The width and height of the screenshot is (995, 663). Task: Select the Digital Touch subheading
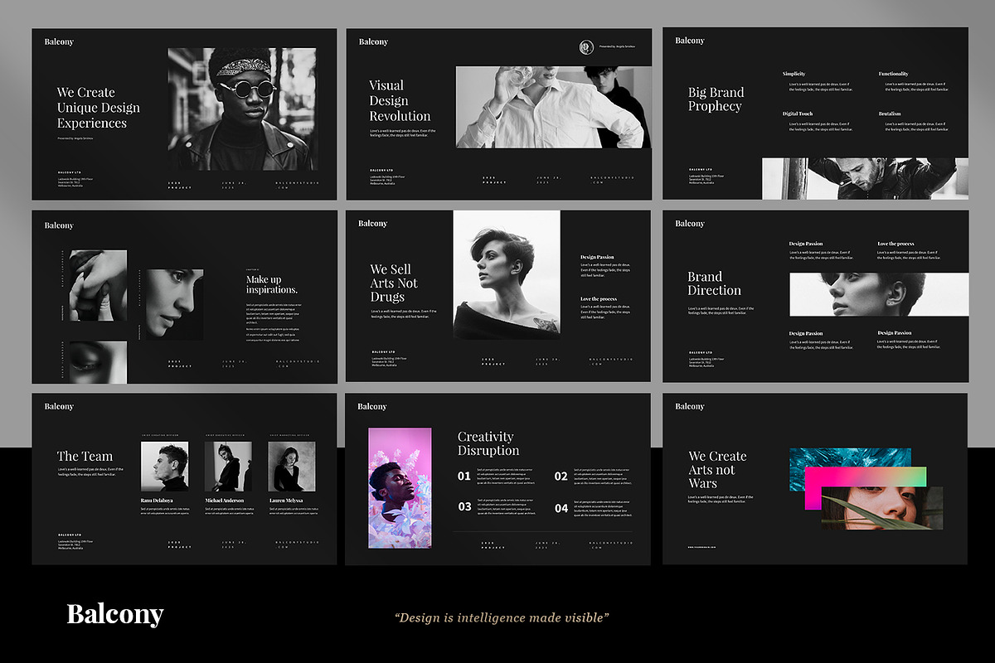coord(798,114)
